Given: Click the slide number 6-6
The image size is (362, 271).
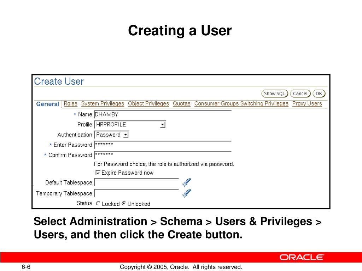Looking at the screenshot, I should pos(26,267).
